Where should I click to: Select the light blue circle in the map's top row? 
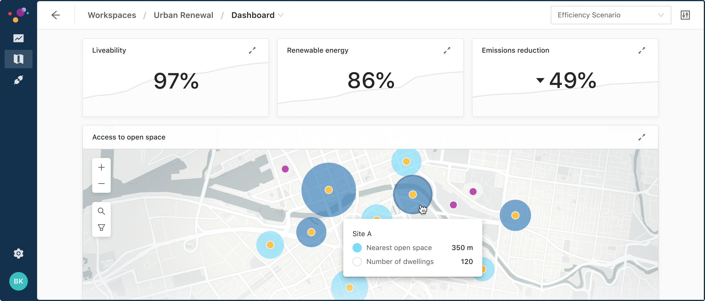[406, 161]
